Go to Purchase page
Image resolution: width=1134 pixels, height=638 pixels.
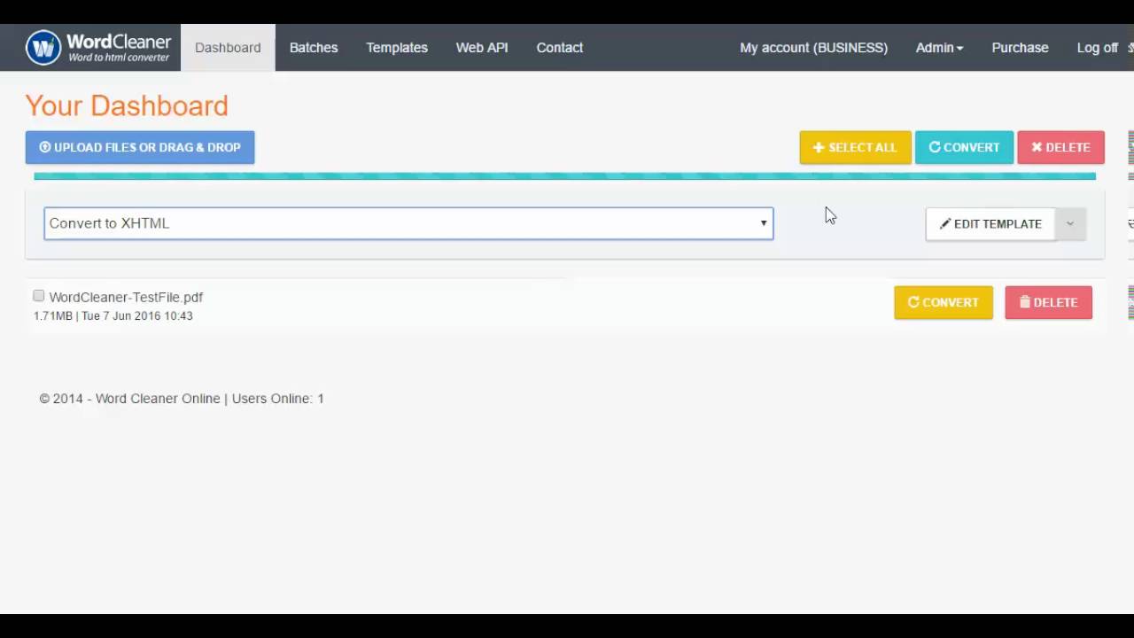[1020, 48]
